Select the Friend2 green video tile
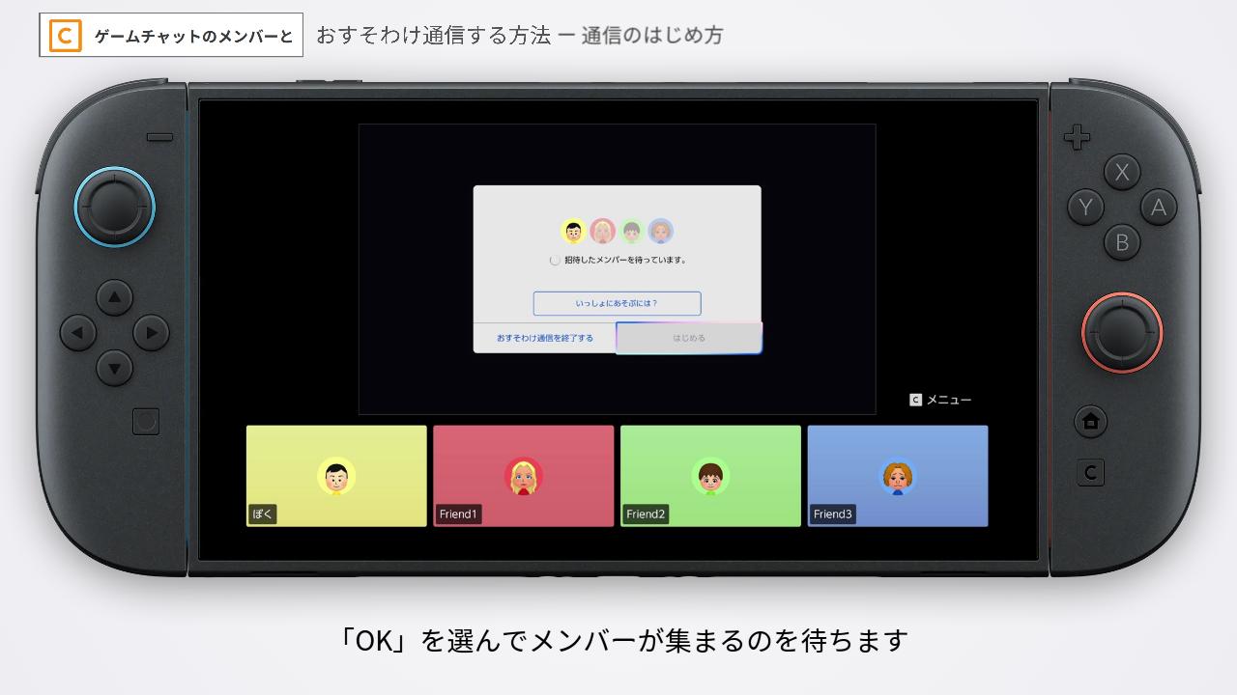1237x695 pixels. click(711, 475)
